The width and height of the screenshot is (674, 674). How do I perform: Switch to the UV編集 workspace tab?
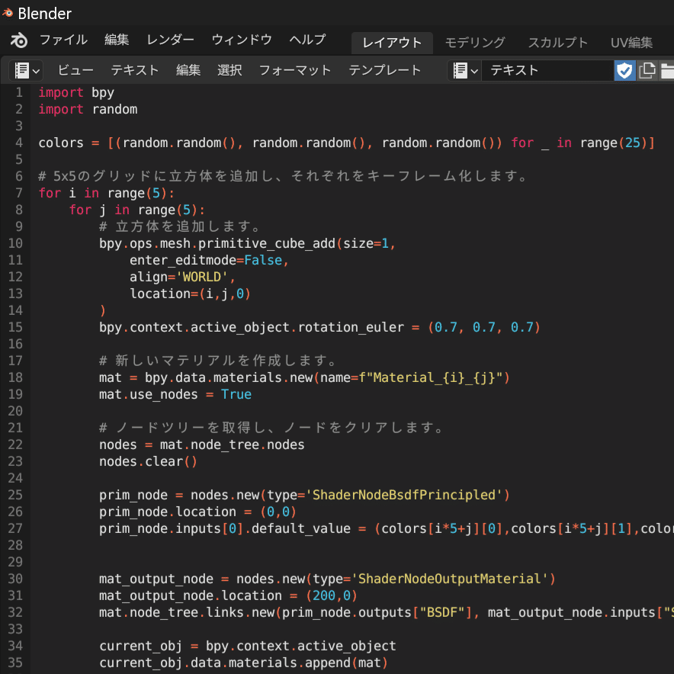click(x=631, y=43)
